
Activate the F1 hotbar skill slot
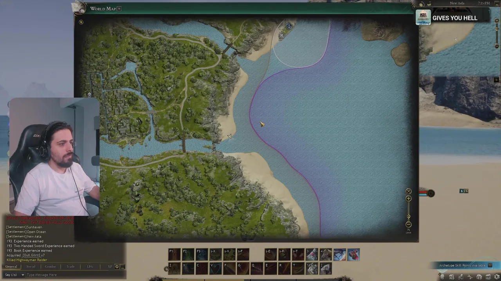pyautogui.click(x=175, y=254)
